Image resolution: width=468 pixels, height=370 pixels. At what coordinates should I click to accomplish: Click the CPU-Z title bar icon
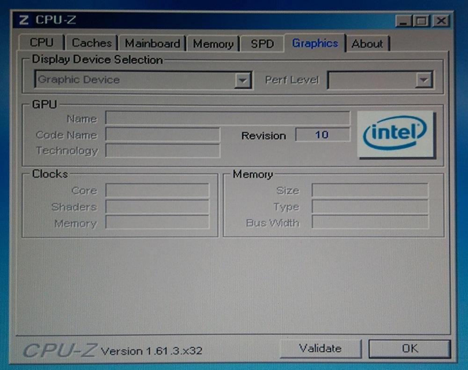click(x=23, y=20)
